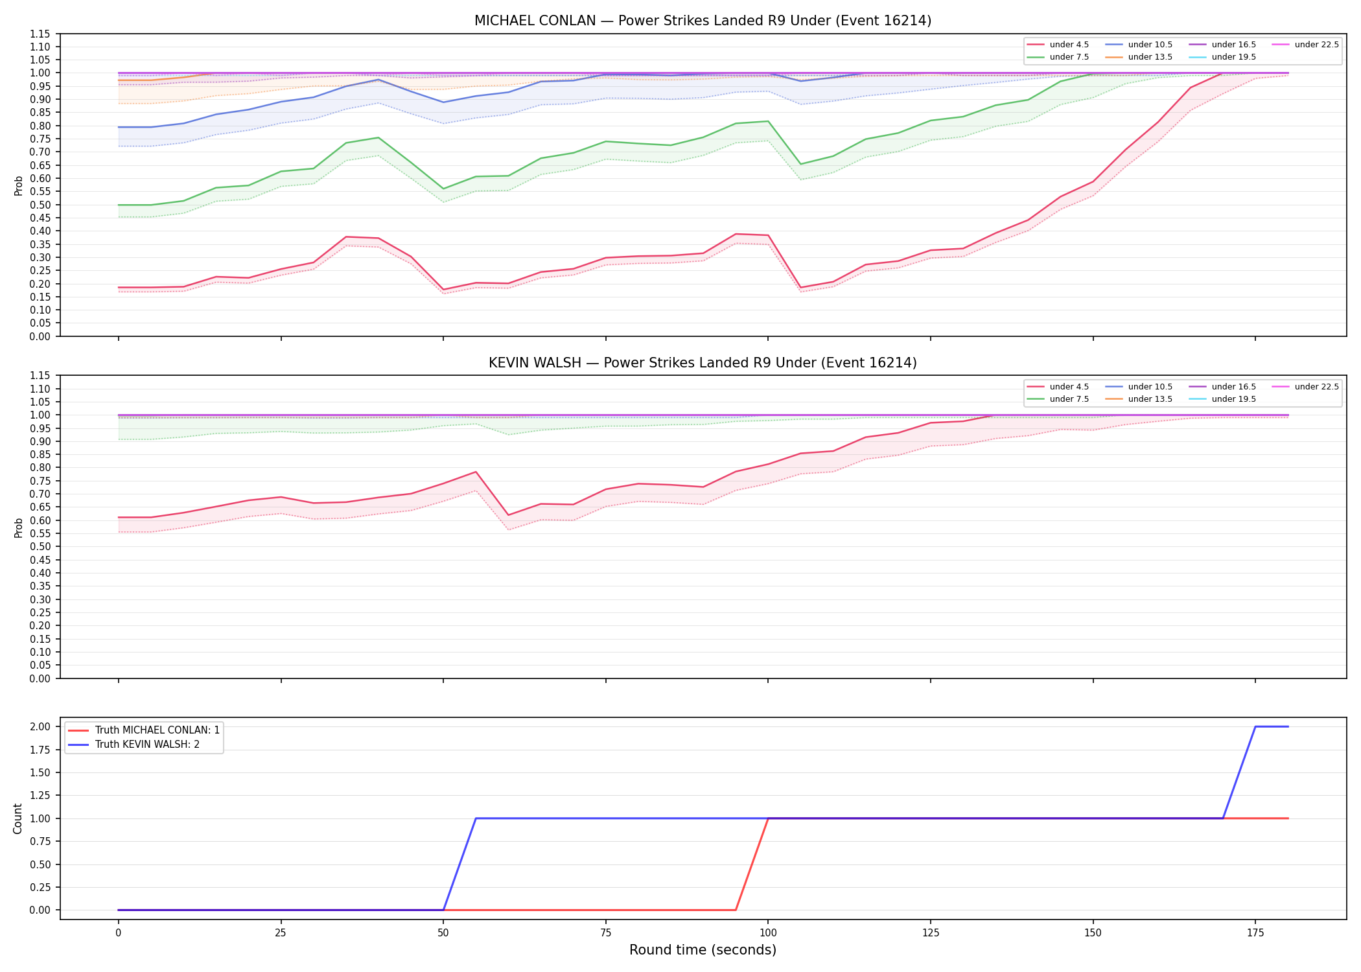Click the x-axis tick label "75"
Image resolution: width=1361 pixels, height=972 pixels.
(605, 933)
